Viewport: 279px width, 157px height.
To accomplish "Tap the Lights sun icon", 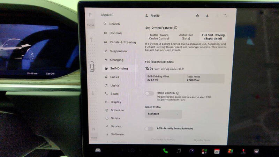I will (x=106, y=85).
